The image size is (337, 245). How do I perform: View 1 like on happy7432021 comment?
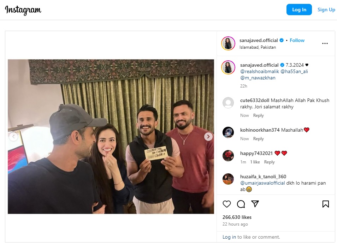tap(255, 162)
